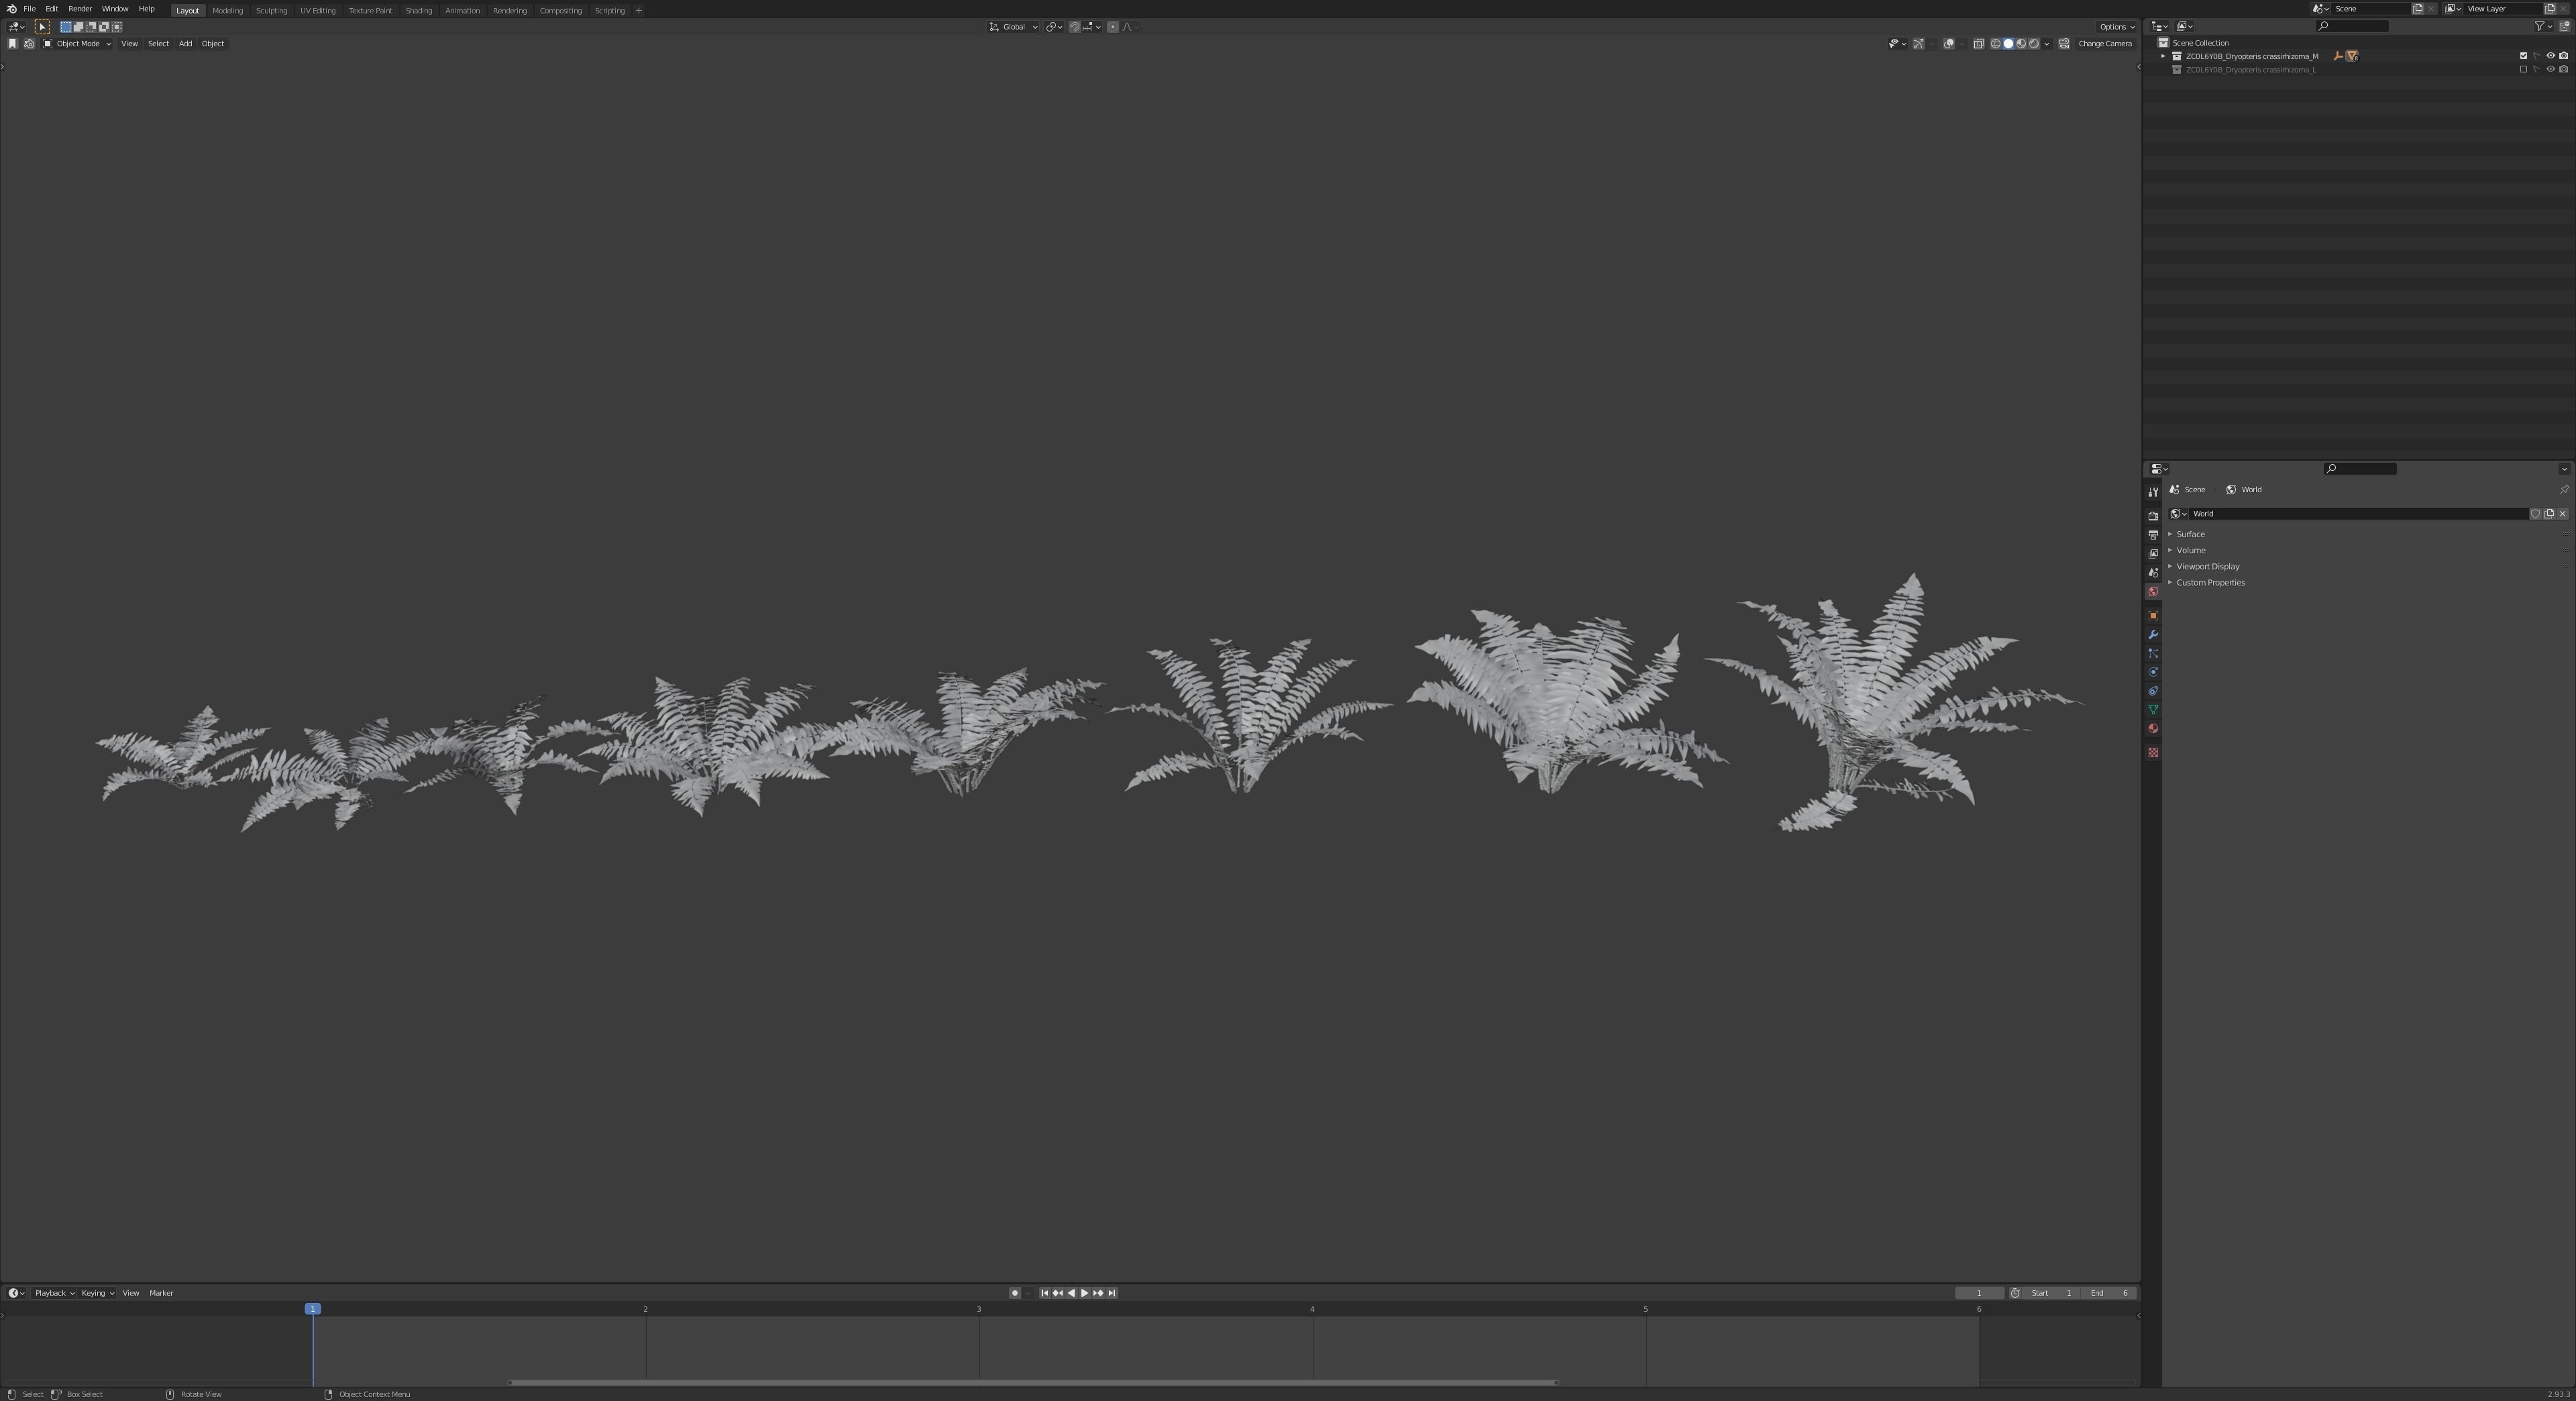Switch viewport to Wireframe shading
The height and width of the screenshot is (1401, 2576).
(x=1996, y=44)
